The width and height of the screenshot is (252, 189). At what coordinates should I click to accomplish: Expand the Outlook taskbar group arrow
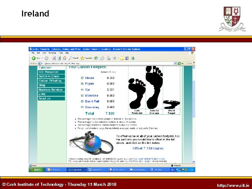click(x=65, y=169)
